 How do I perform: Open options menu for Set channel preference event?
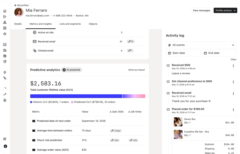click(233, 82)
